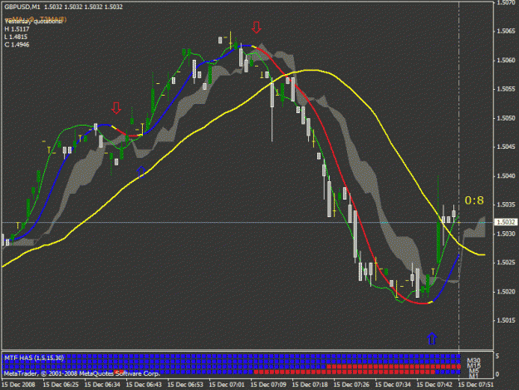Click the 1.5035 price axis label
This screenshot has height=390, width=519.
point(506,205)
